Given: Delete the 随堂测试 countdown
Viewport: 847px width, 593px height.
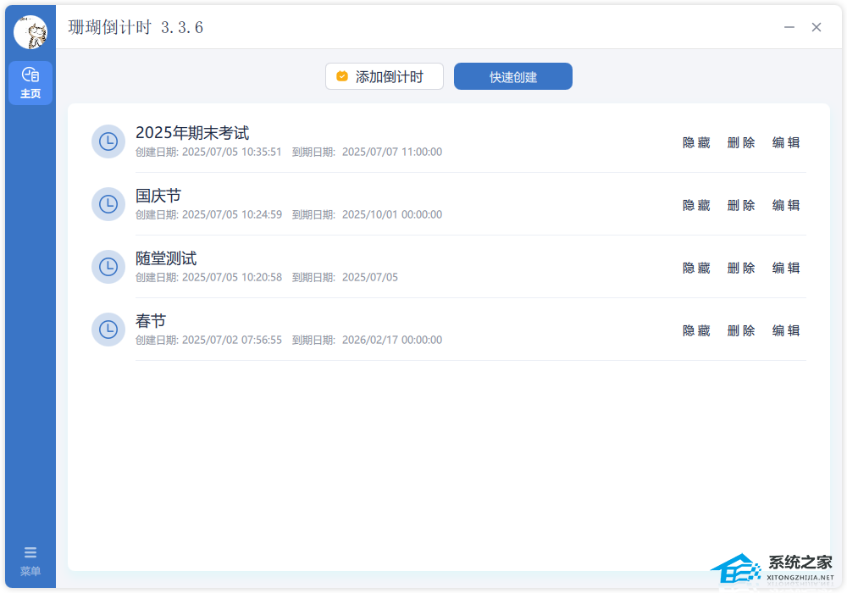Looking at the screenshot, I should 741,268.
